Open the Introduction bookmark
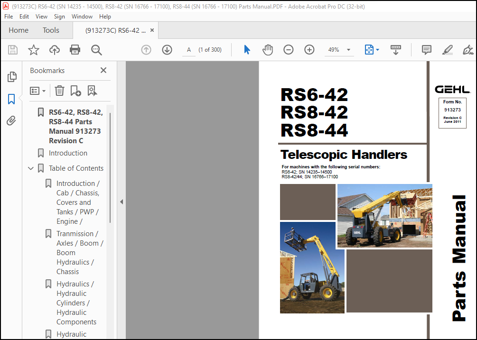The width and height of the screenshot is (477, 340). tap(68, 153)
